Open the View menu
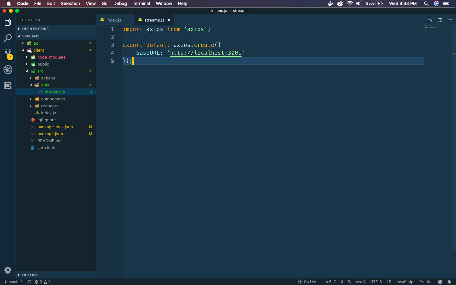 tap(91, 3)
